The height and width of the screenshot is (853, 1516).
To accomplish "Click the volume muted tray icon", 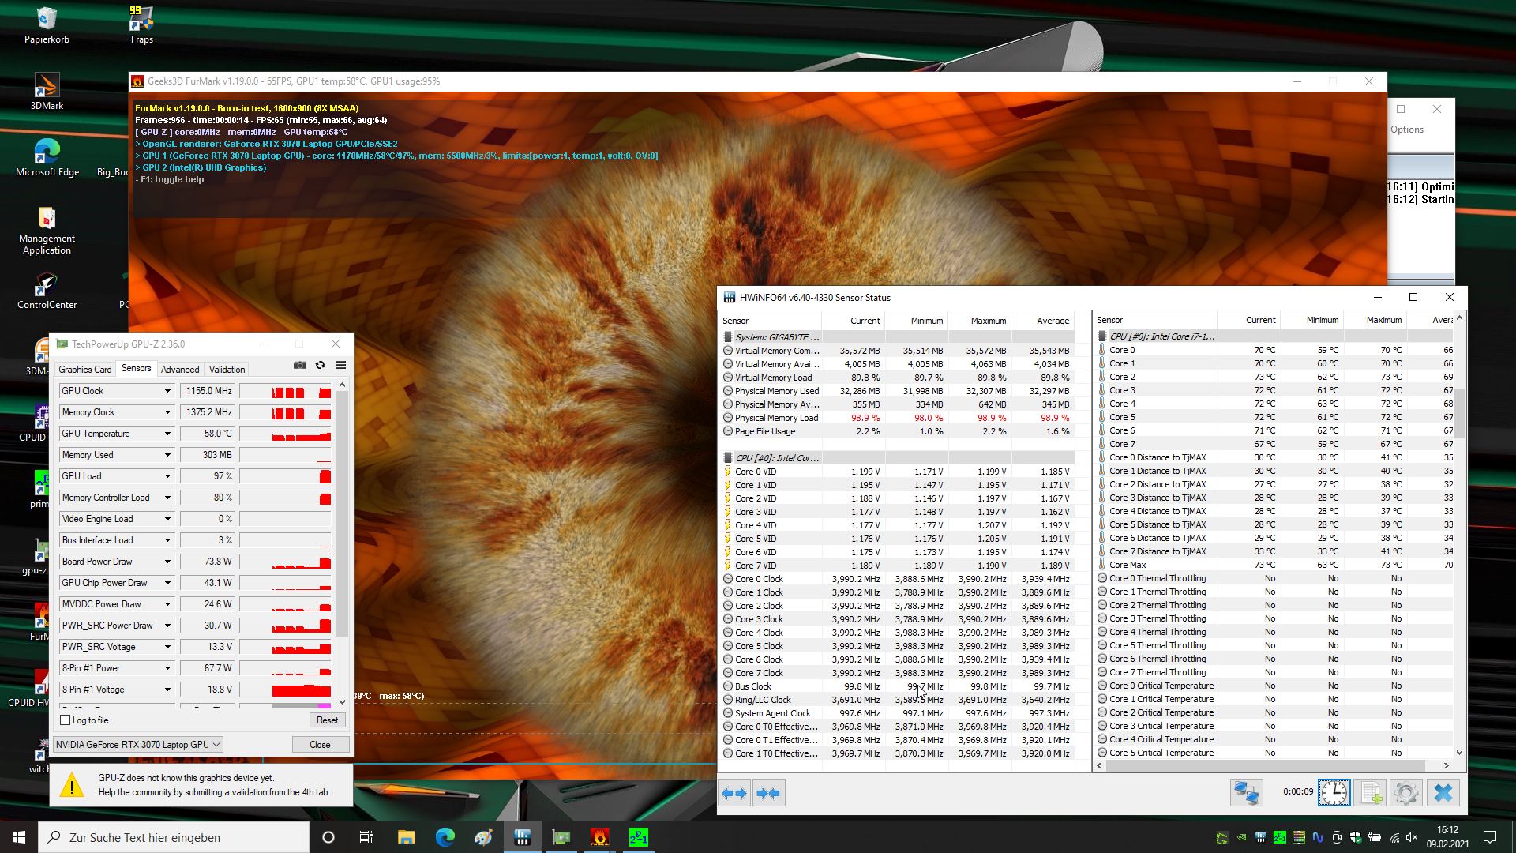I will (x=1412, y=837).
